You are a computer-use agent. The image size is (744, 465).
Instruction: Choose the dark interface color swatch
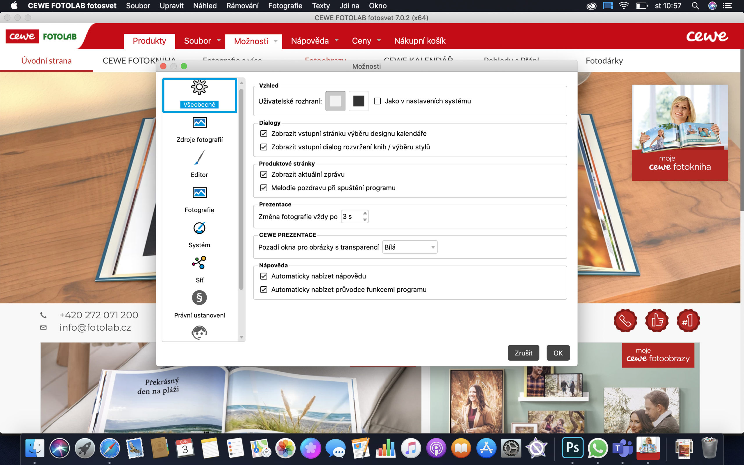coord(358,101)
